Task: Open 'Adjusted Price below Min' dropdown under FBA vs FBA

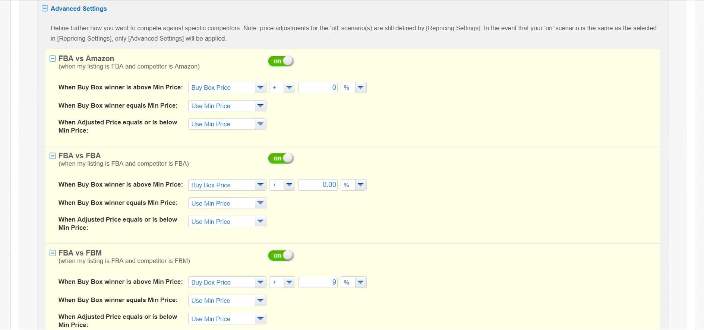Action: point(227,221)
